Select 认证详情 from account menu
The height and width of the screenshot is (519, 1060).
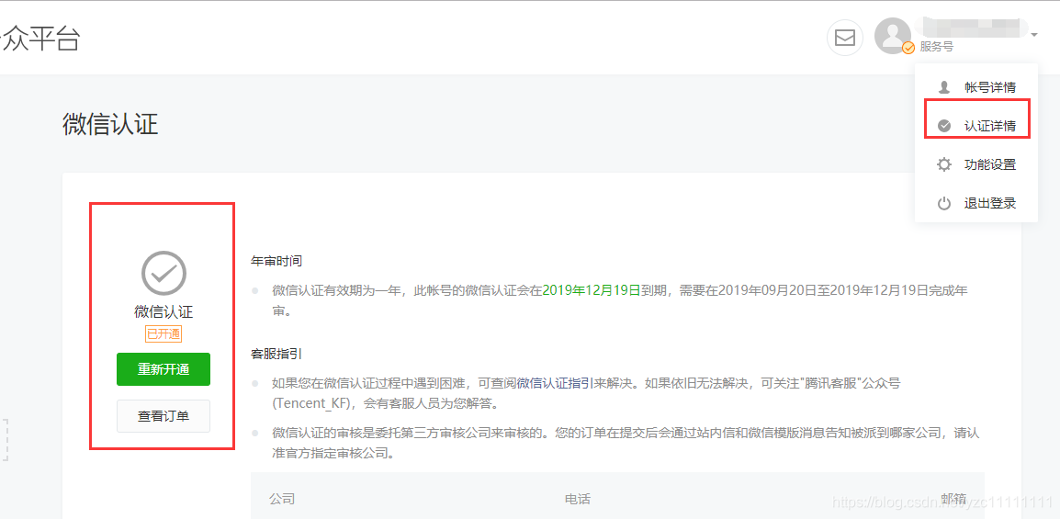[x=989, y=126]
